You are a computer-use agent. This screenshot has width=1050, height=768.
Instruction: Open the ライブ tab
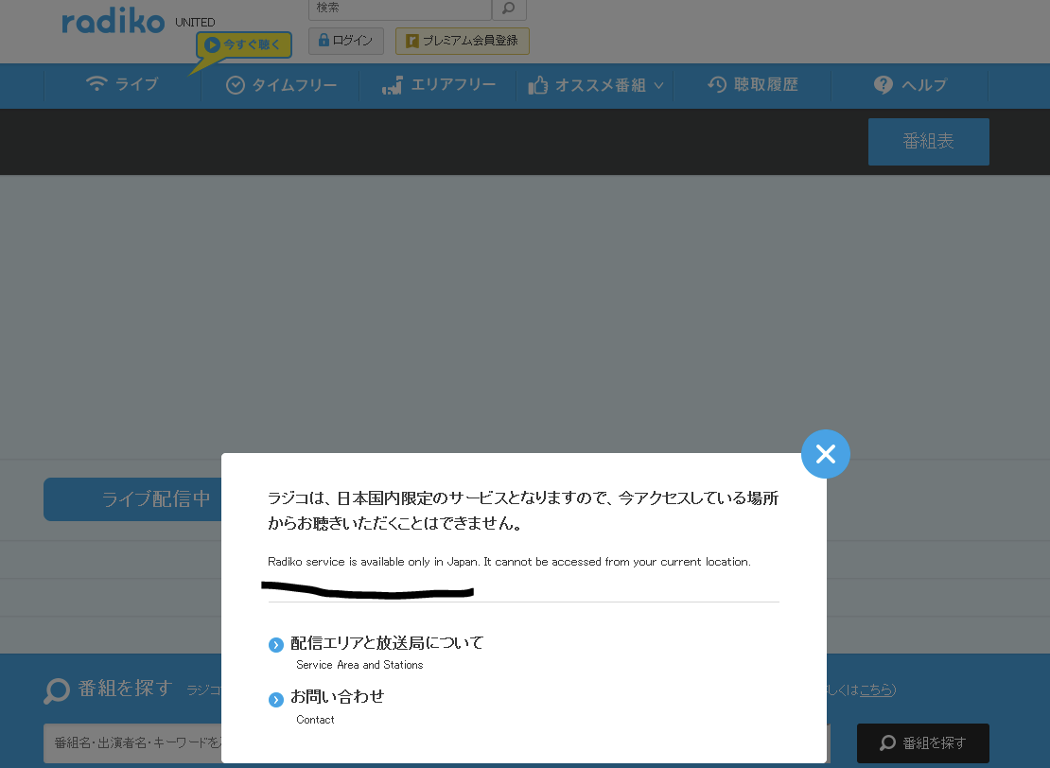pyautogui.click(x=123, y=84)
